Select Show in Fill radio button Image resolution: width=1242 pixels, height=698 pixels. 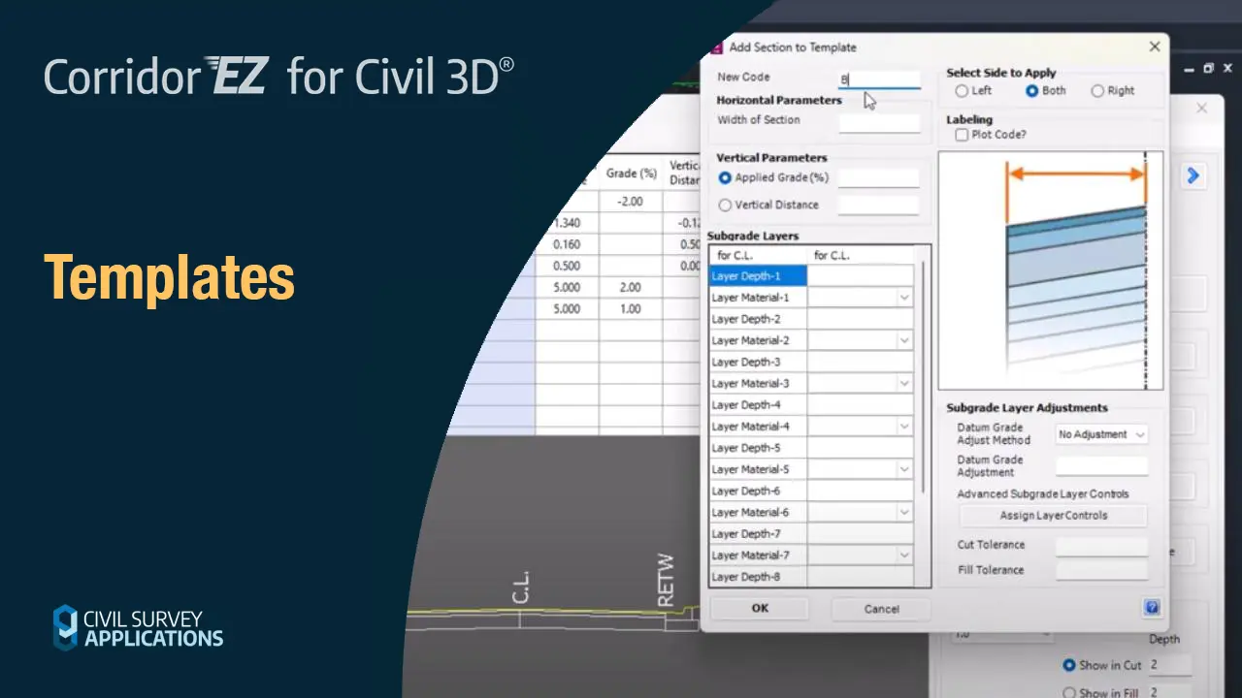pos(1069,692)
